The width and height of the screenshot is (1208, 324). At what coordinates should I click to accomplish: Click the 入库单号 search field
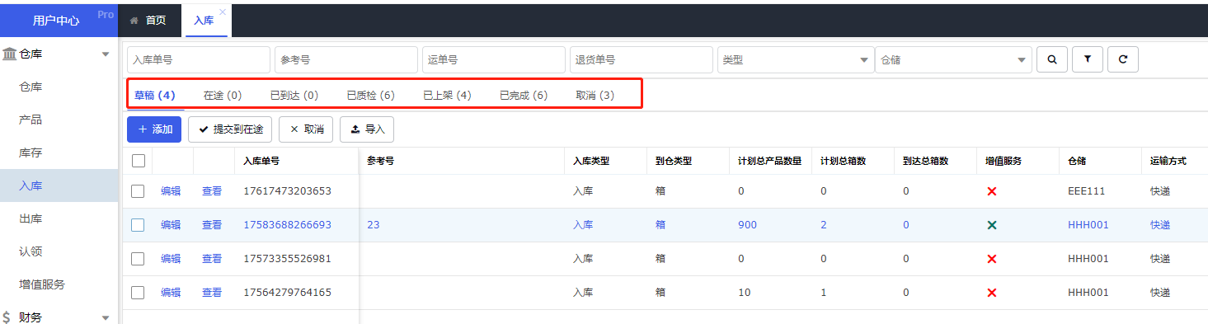tap(199, 59)
